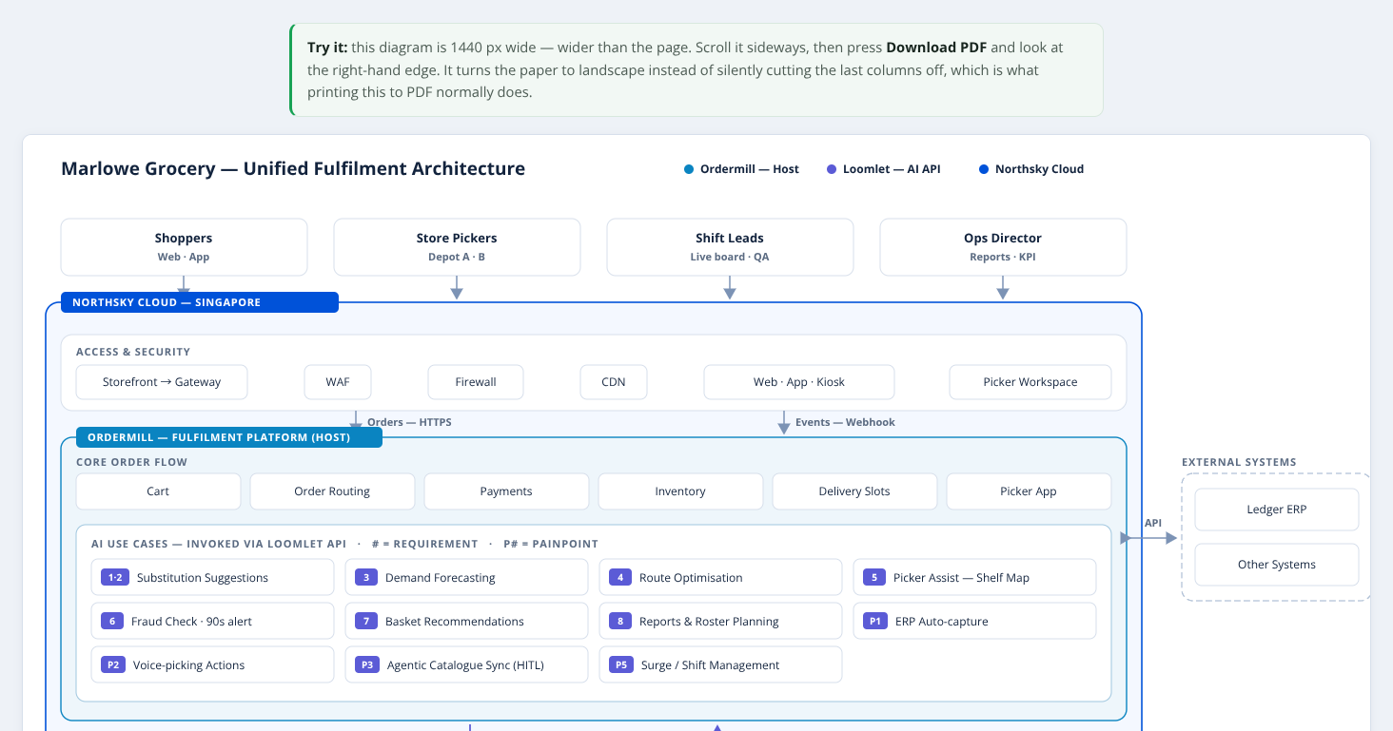Select the Firewall node

click(476, 382)
